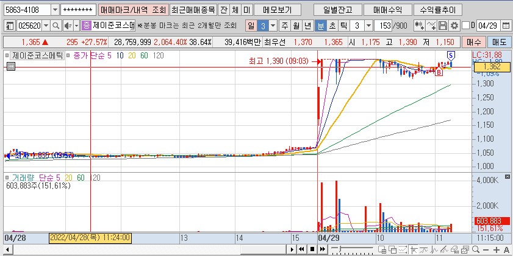
Task: Click the window-with-grid layout icon
Action: [x=382, y=250]
